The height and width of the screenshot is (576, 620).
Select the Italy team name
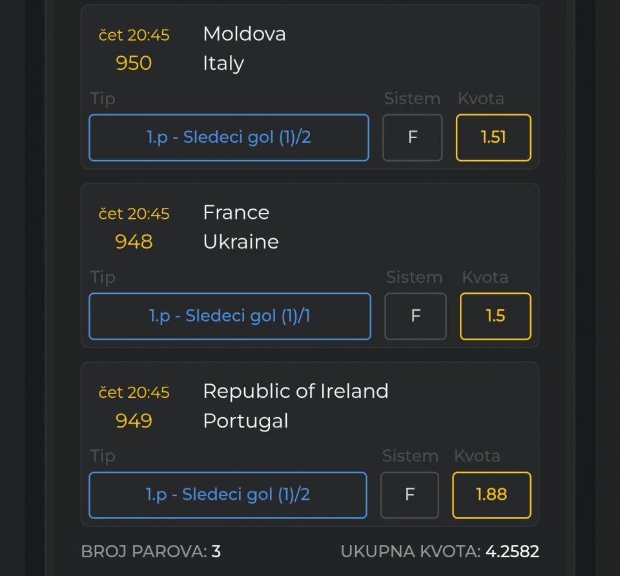point(223,63)
